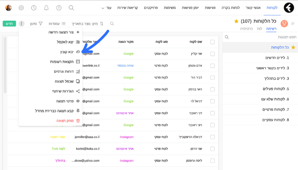
Task: Click the red trash delete view icon
Action: [x=78, y=121]
